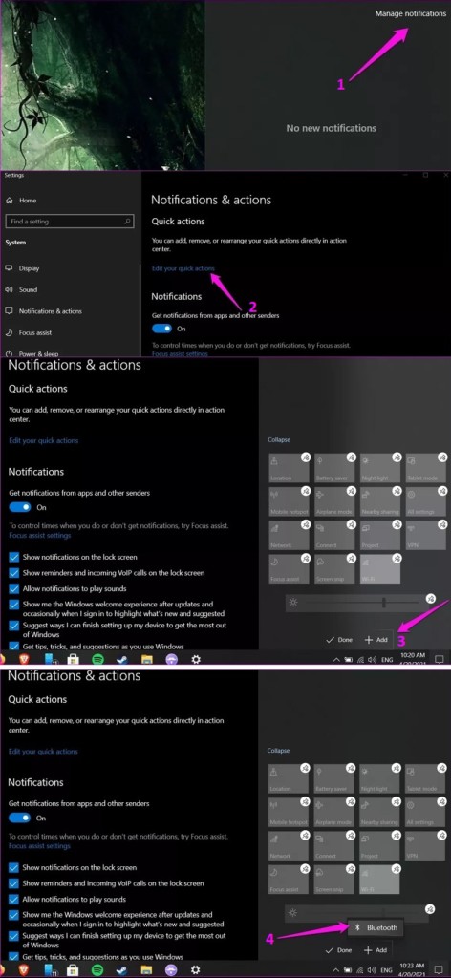Open action center icon, 10:20 AM screenshot

pyautogui.click(x=439, y=659)
